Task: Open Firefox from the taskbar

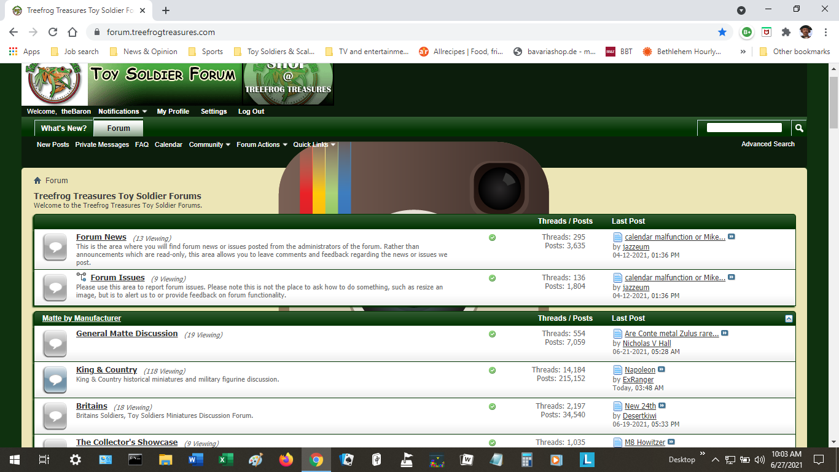Action: pos(286,459)
